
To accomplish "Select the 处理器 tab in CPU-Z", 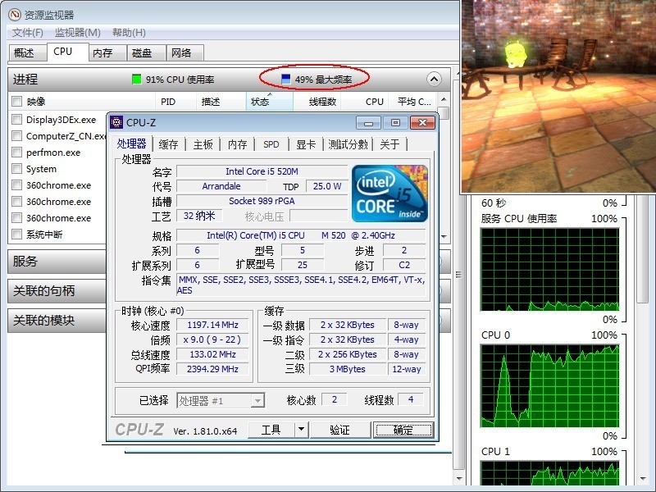I will click(131, 144).
